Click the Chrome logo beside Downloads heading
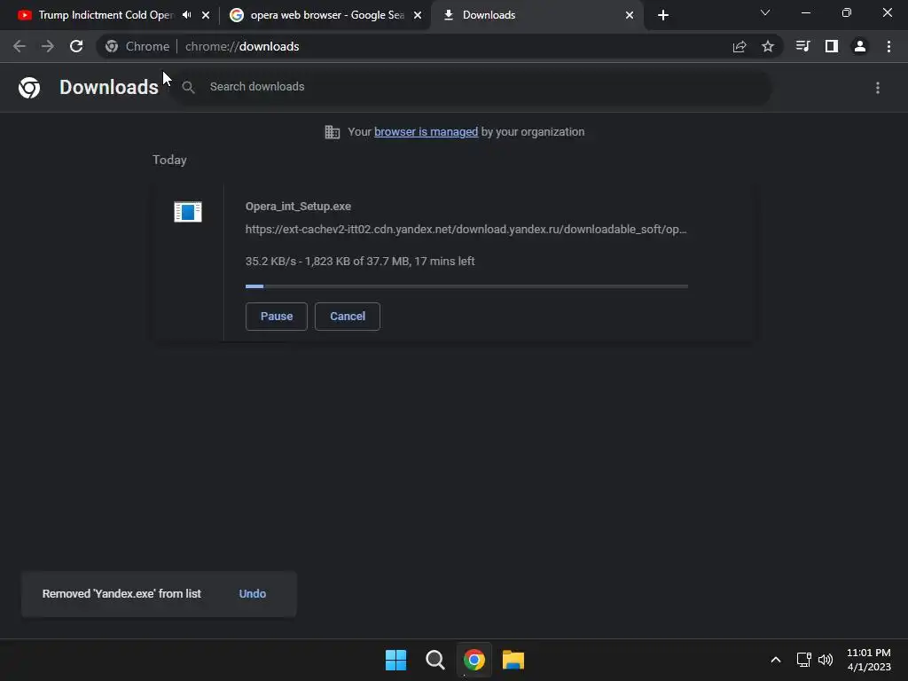The width and height of the screenshot is (908, 681). tap(29, 88)
